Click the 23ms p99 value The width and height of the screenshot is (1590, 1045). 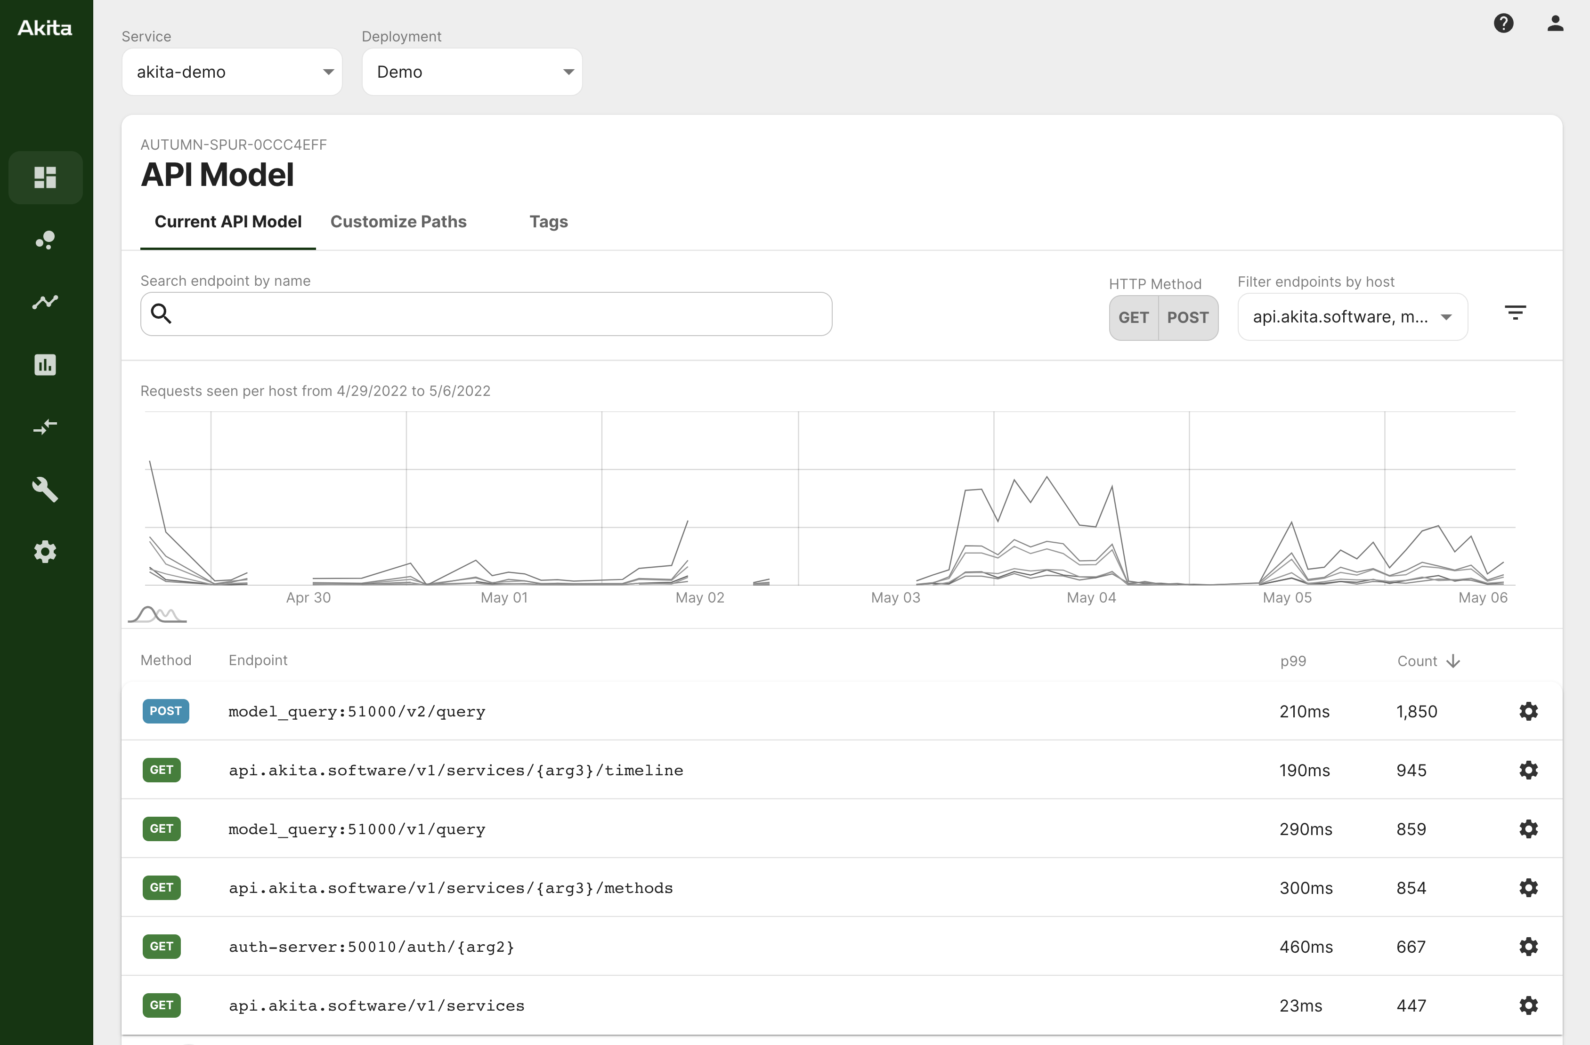tap(1301, 1005)
